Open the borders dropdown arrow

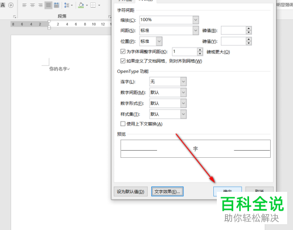(99, 5)
